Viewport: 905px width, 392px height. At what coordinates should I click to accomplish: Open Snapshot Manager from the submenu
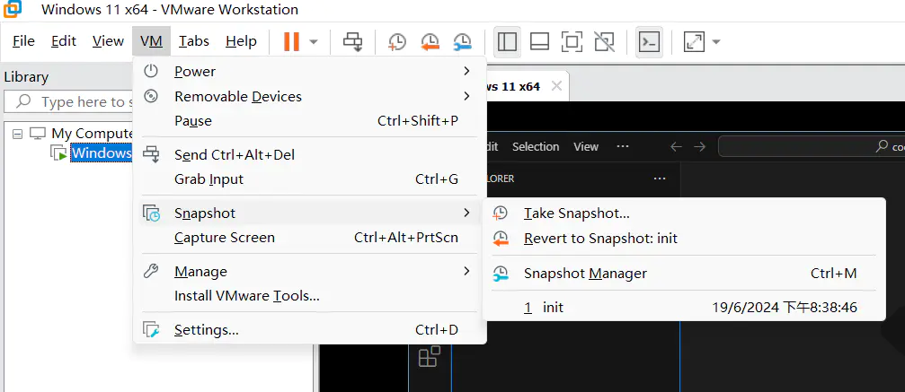[x=684, y=274]
